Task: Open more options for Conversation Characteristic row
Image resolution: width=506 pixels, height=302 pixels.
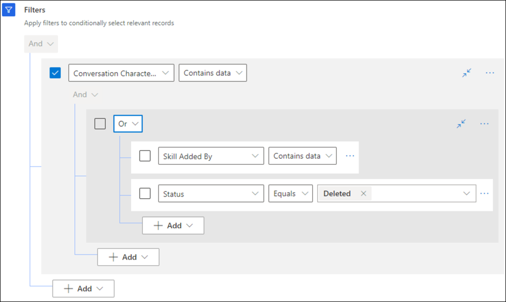Action: [489, 73]
